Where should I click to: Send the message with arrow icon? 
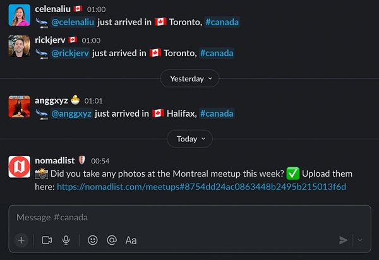343,240
